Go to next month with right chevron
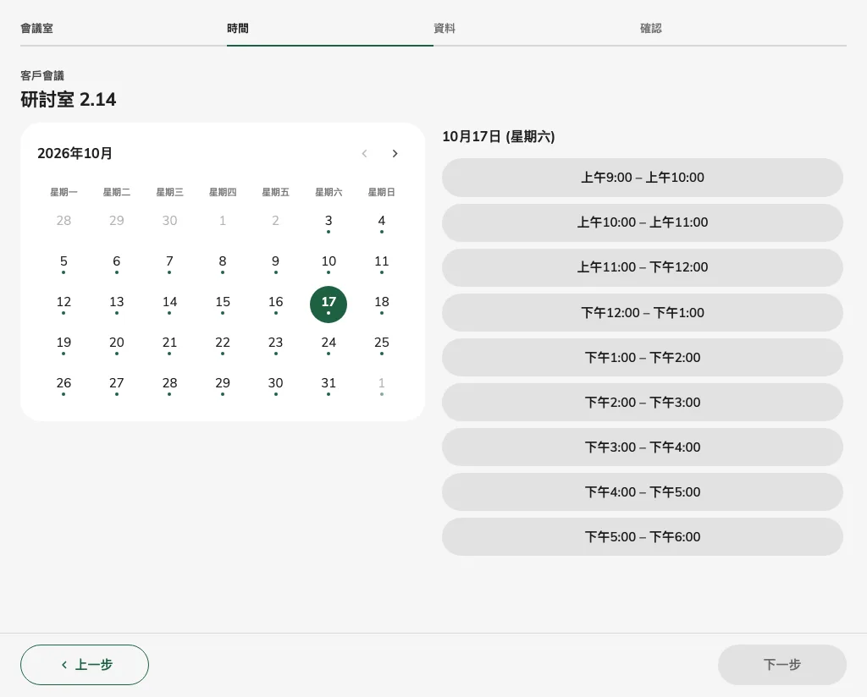 point(395,154)
